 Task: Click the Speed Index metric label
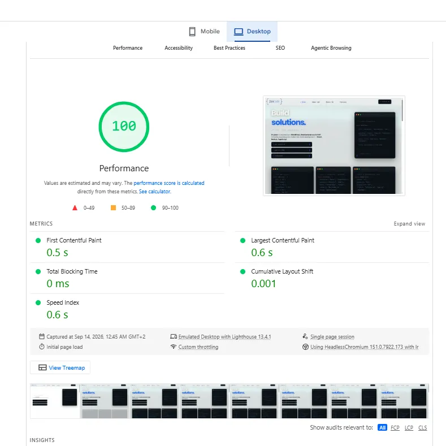click(x=63, y=302)
